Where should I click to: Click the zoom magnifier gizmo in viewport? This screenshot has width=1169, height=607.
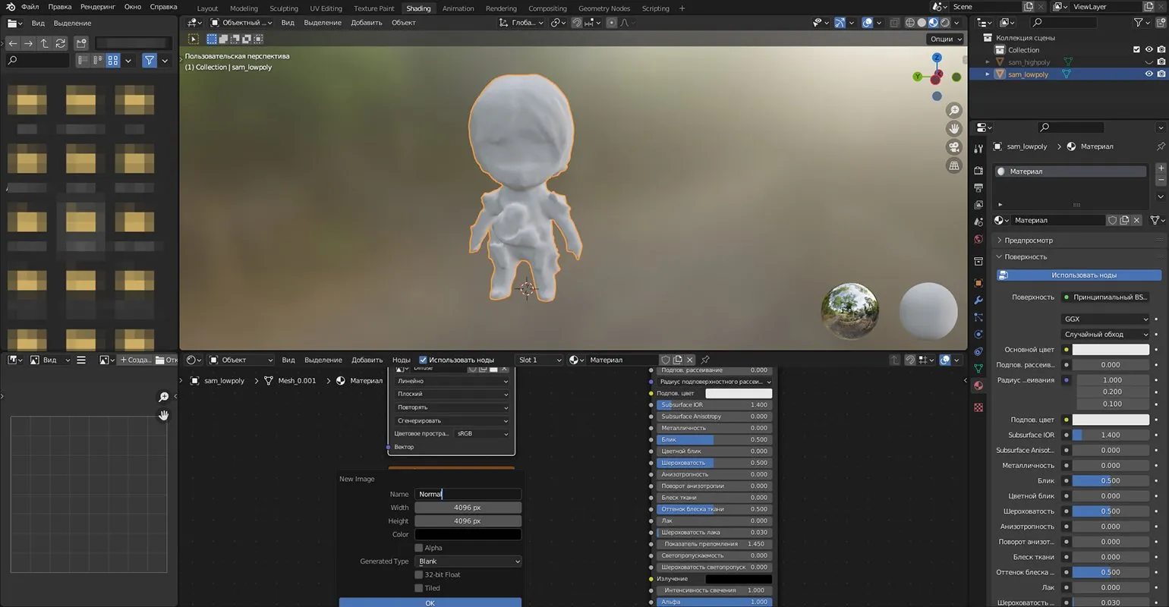pos(954,111)
